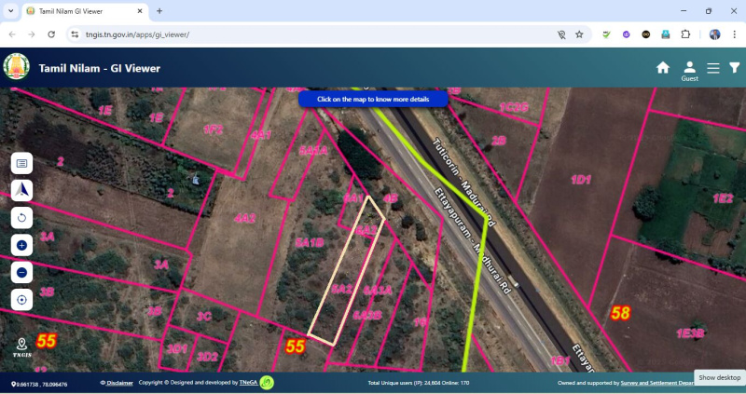746x394 pixels.
Task: Zoom out using the minus button
Action: (21, 272)
